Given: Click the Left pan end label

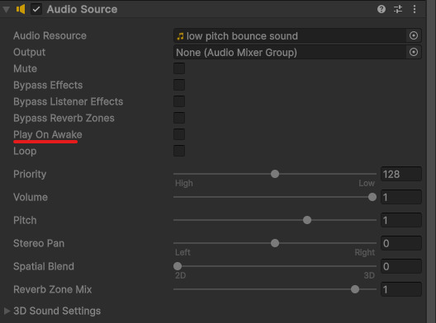Looking at the screenshot, I should 182,252.
